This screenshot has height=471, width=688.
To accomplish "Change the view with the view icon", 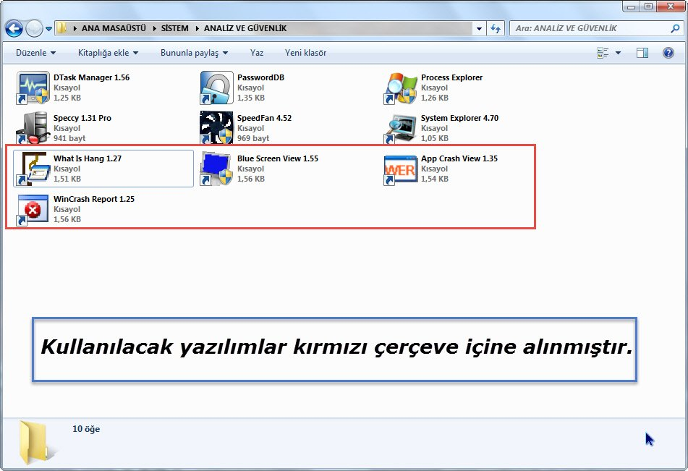I will [603, 53].
